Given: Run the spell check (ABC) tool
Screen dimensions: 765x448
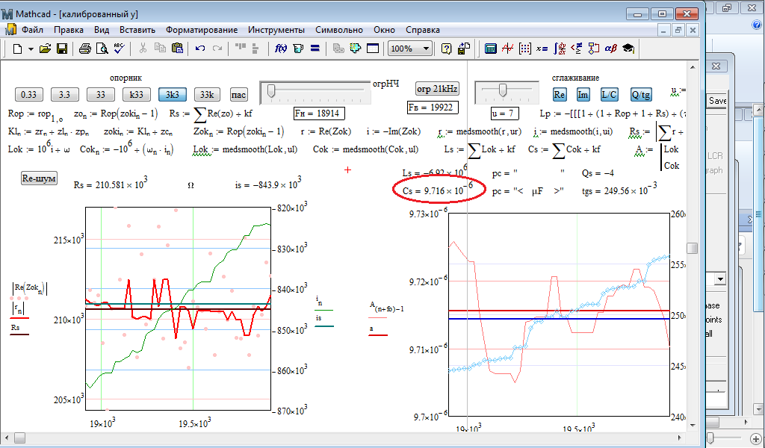Looking at the screenshot, I should (120, 49).
